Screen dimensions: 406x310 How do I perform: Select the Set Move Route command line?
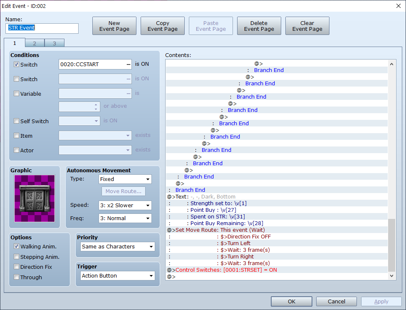[x=277, y=230]
